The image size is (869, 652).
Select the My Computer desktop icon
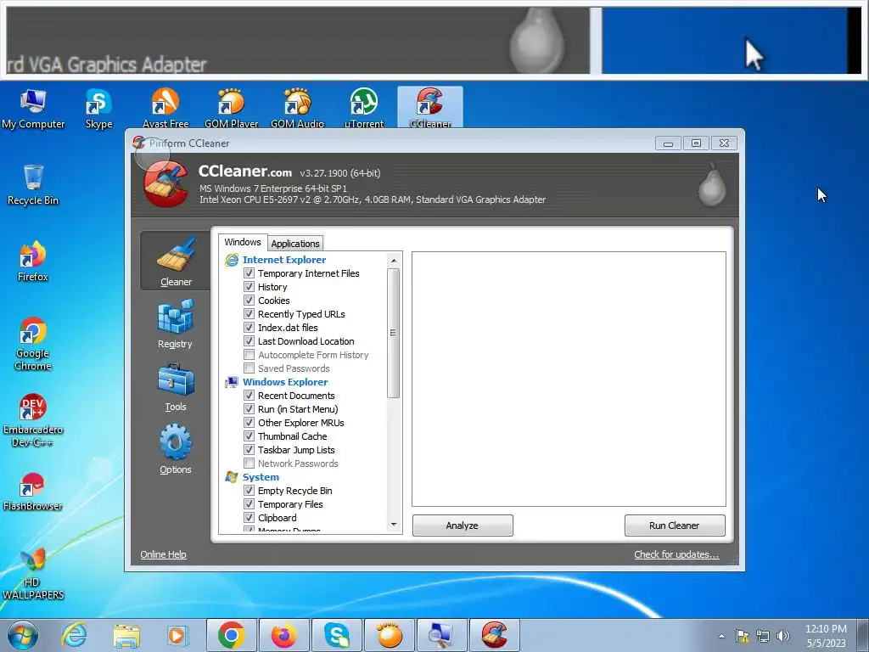(33, 108)
